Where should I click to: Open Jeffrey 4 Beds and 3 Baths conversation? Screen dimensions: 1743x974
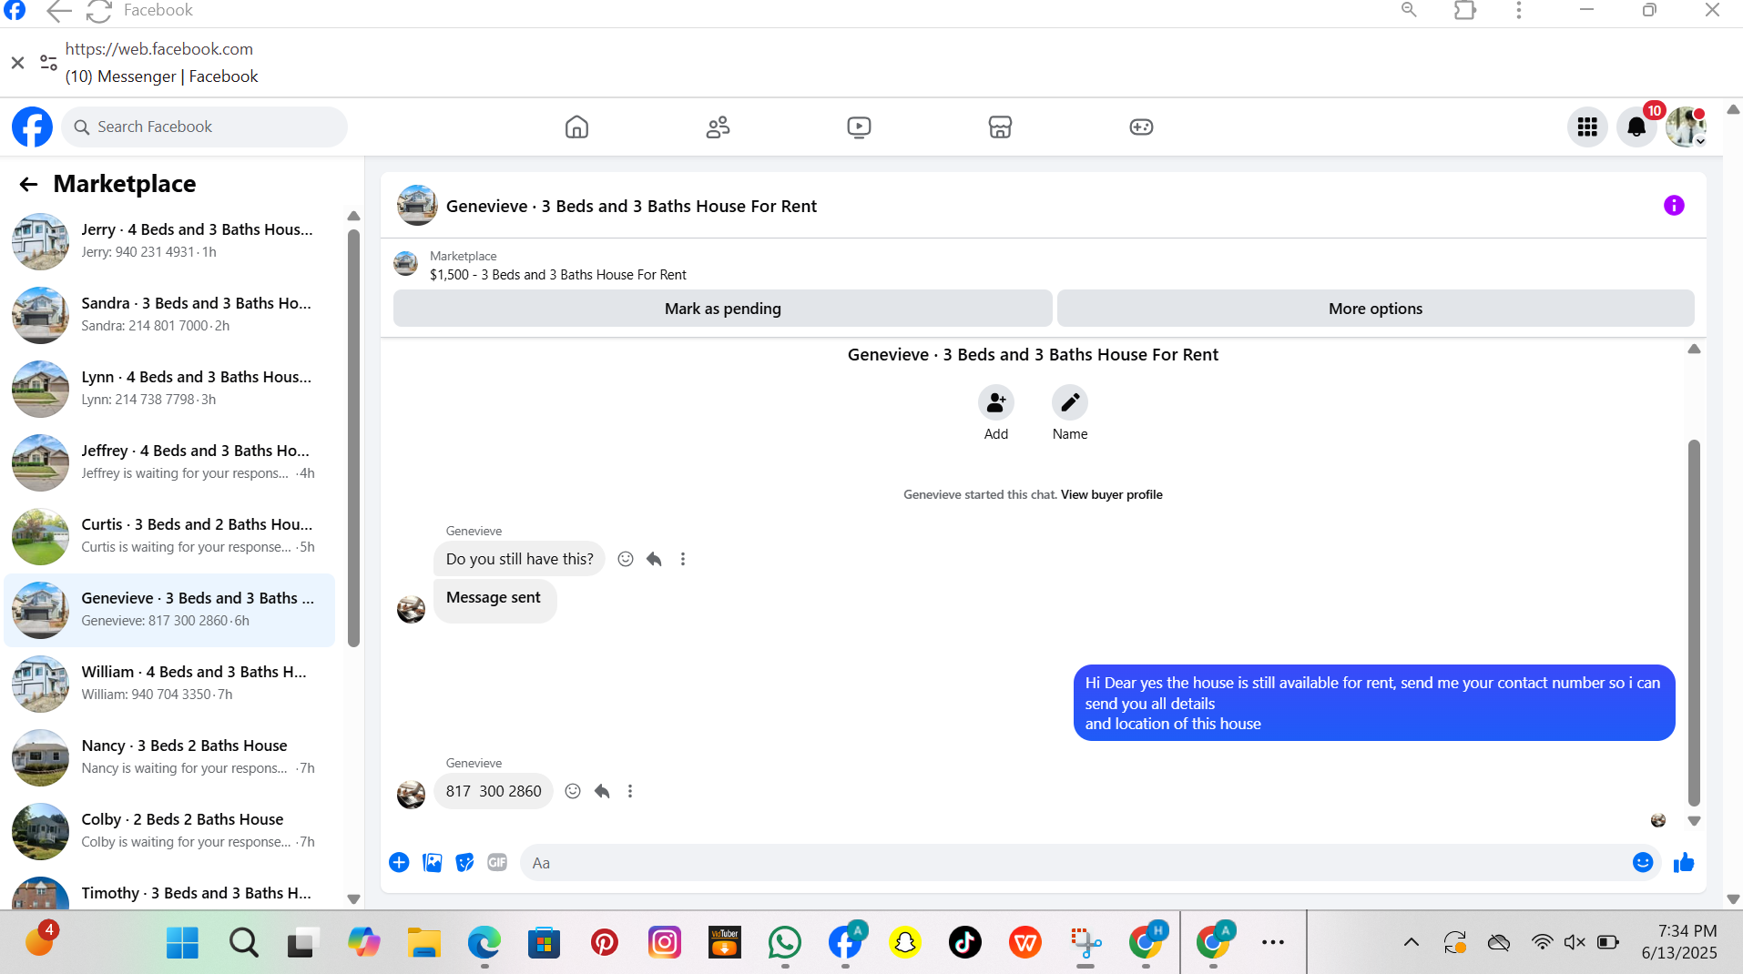pyautogui.click(x=170, y=462)
